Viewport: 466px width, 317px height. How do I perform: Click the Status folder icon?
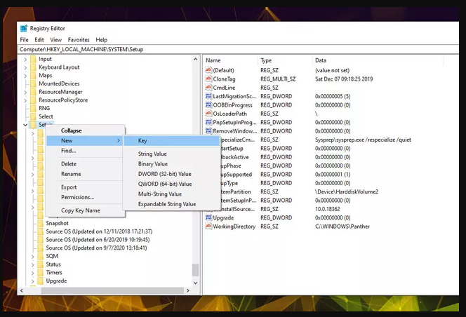pos(41,264)
